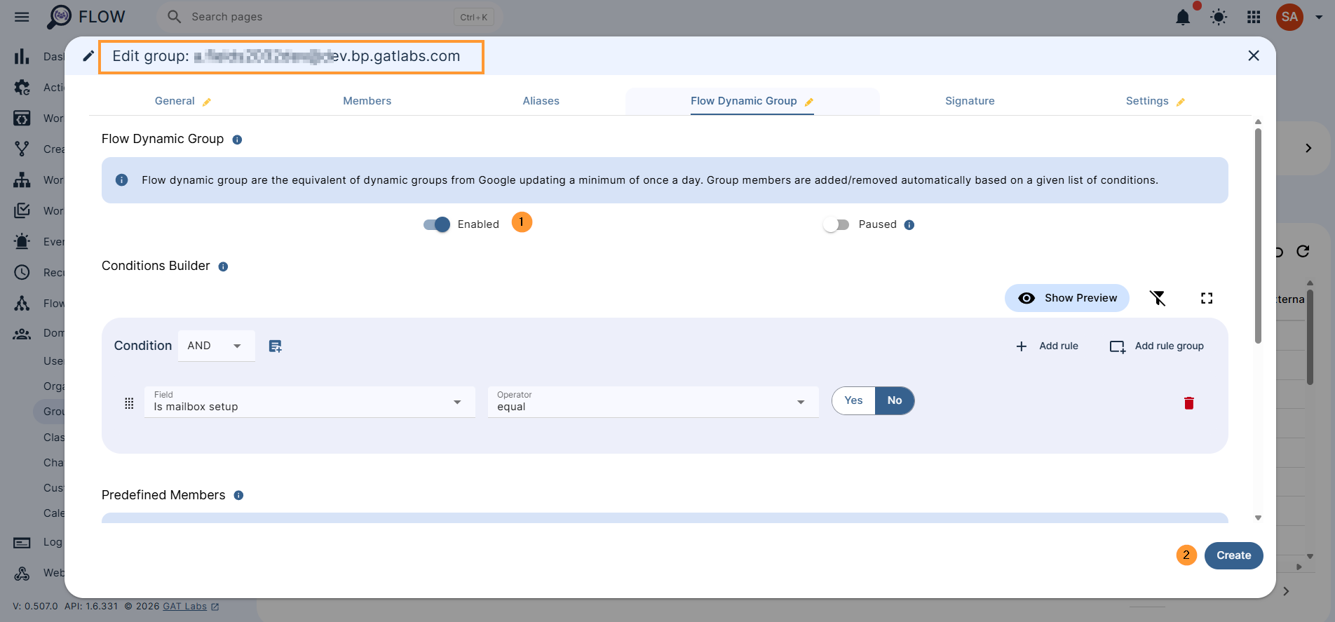Expand the account menu caret beside SA

click(x=1319, y=17)
